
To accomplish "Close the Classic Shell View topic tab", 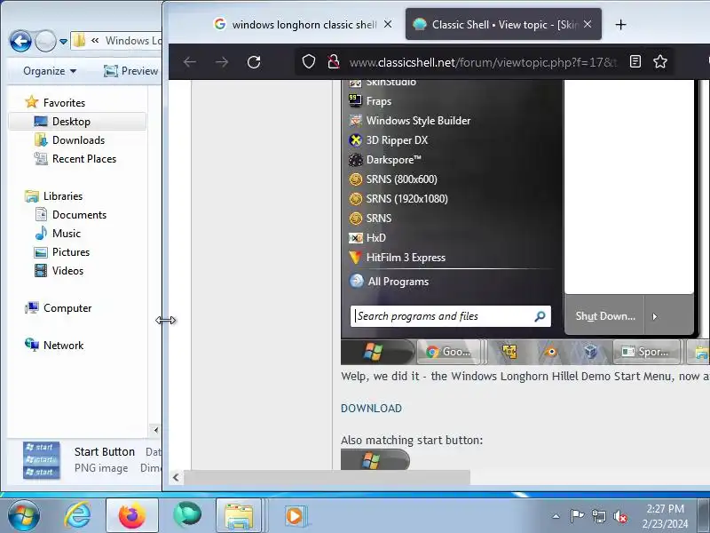I will click(x=588, y=24).
